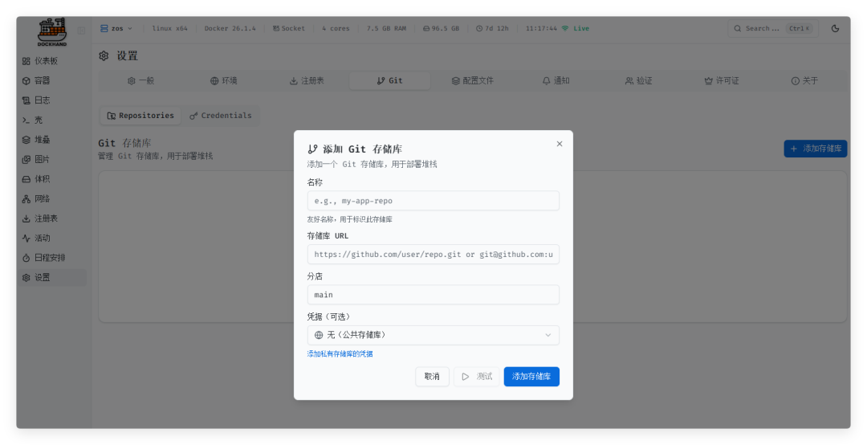This screenshot has height=445, width=867.
Task: Switch to the 注册表 settings tab
Action: (x=307, y=81)
